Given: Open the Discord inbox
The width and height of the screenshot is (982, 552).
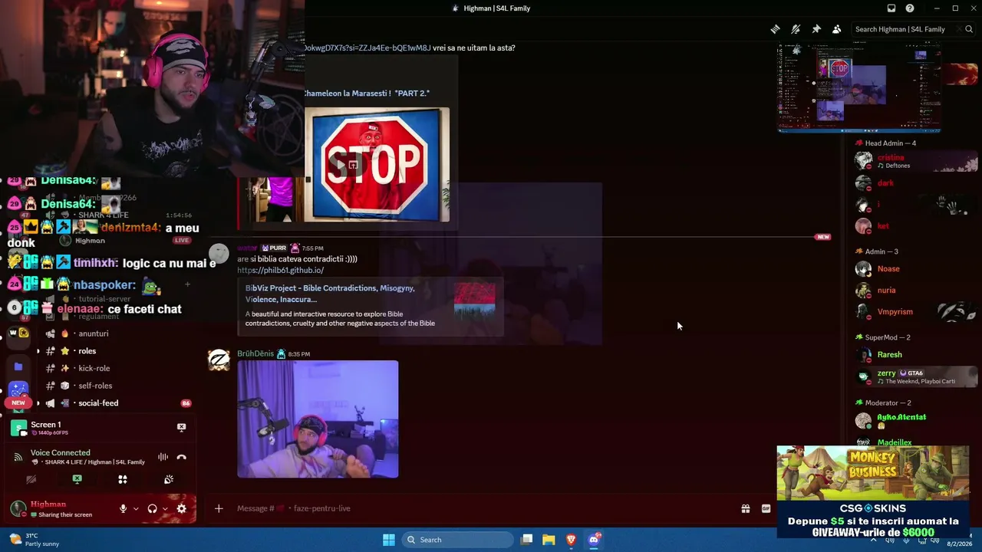Looking at the screenshot, I should pos(891,8).
